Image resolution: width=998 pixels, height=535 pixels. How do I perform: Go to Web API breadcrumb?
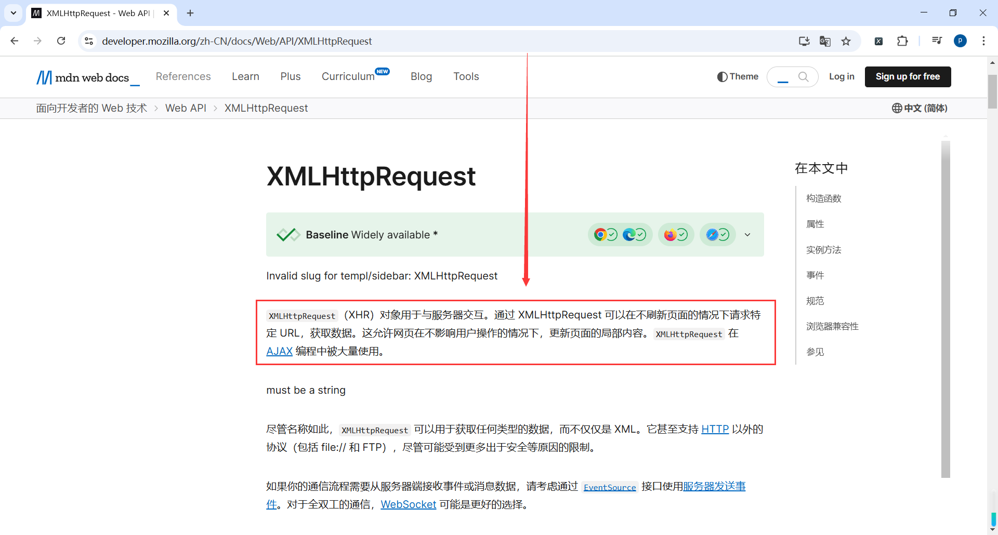click(186, 108)
